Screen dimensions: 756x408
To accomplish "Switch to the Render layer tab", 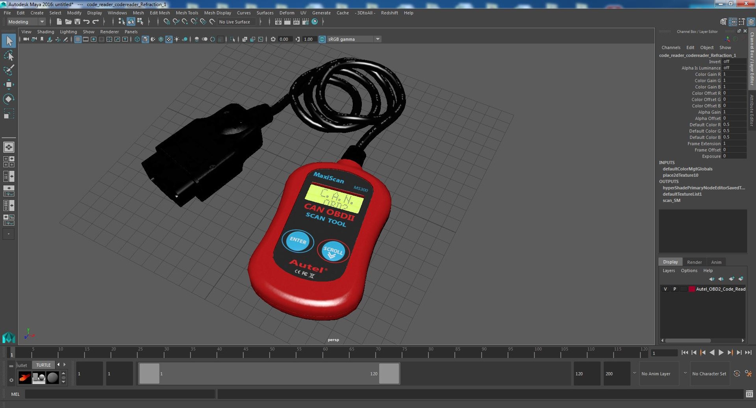I will point(694,262).
